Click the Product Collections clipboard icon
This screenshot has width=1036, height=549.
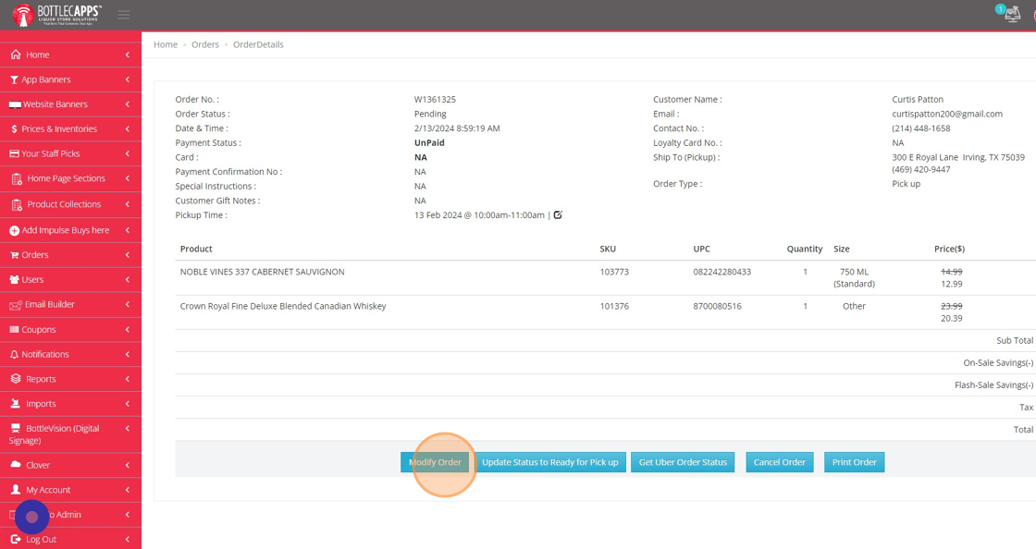[17, 204]
